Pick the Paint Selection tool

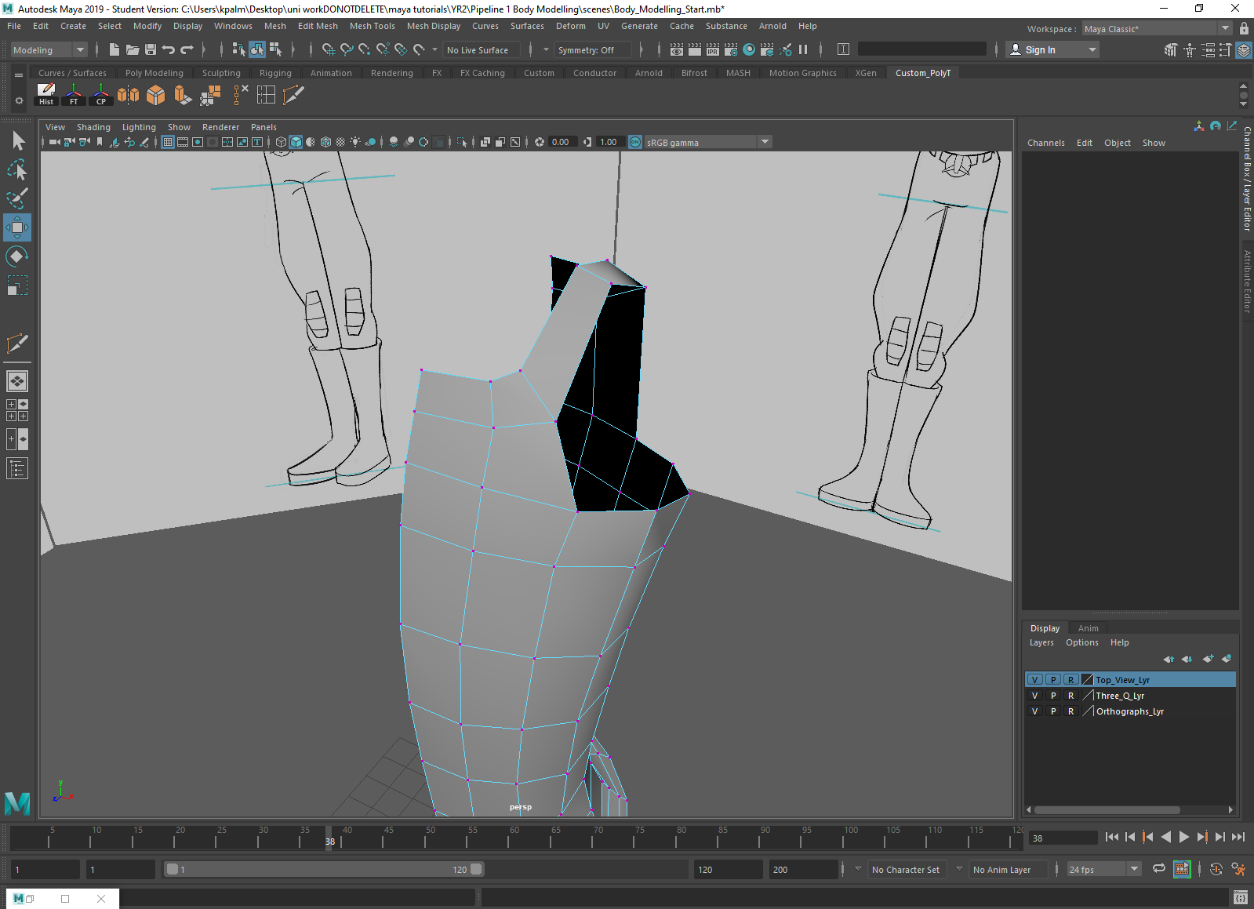[x=17, y=198]
